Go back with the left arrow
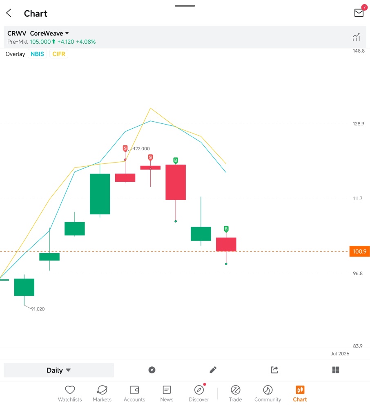The image size is (370, 406). (9, 13)
